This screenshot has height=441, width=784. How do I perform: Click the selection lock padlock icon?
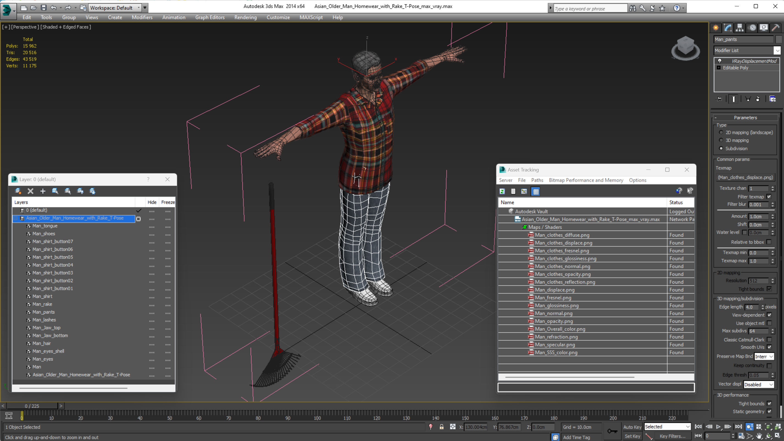click(x=442, y=427)
